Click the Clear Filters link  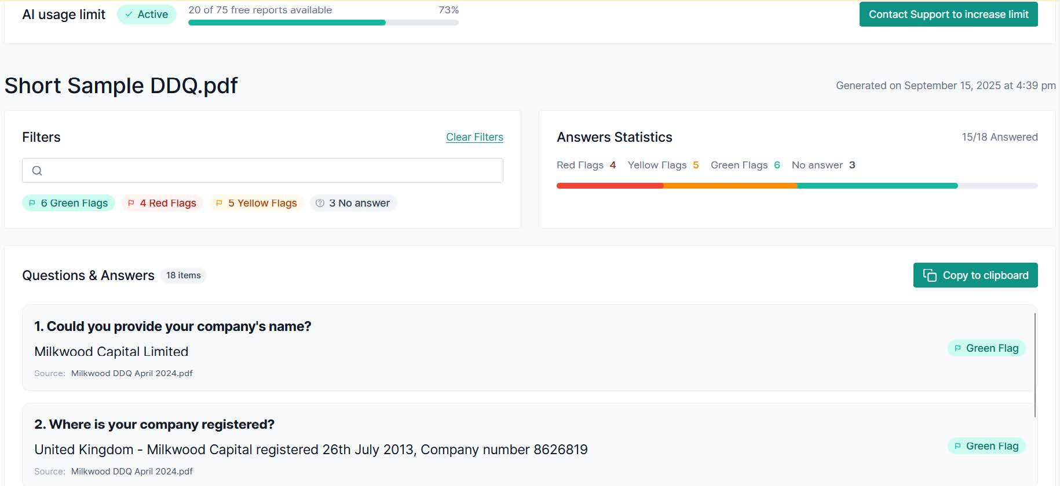click(x=474, y=137)
